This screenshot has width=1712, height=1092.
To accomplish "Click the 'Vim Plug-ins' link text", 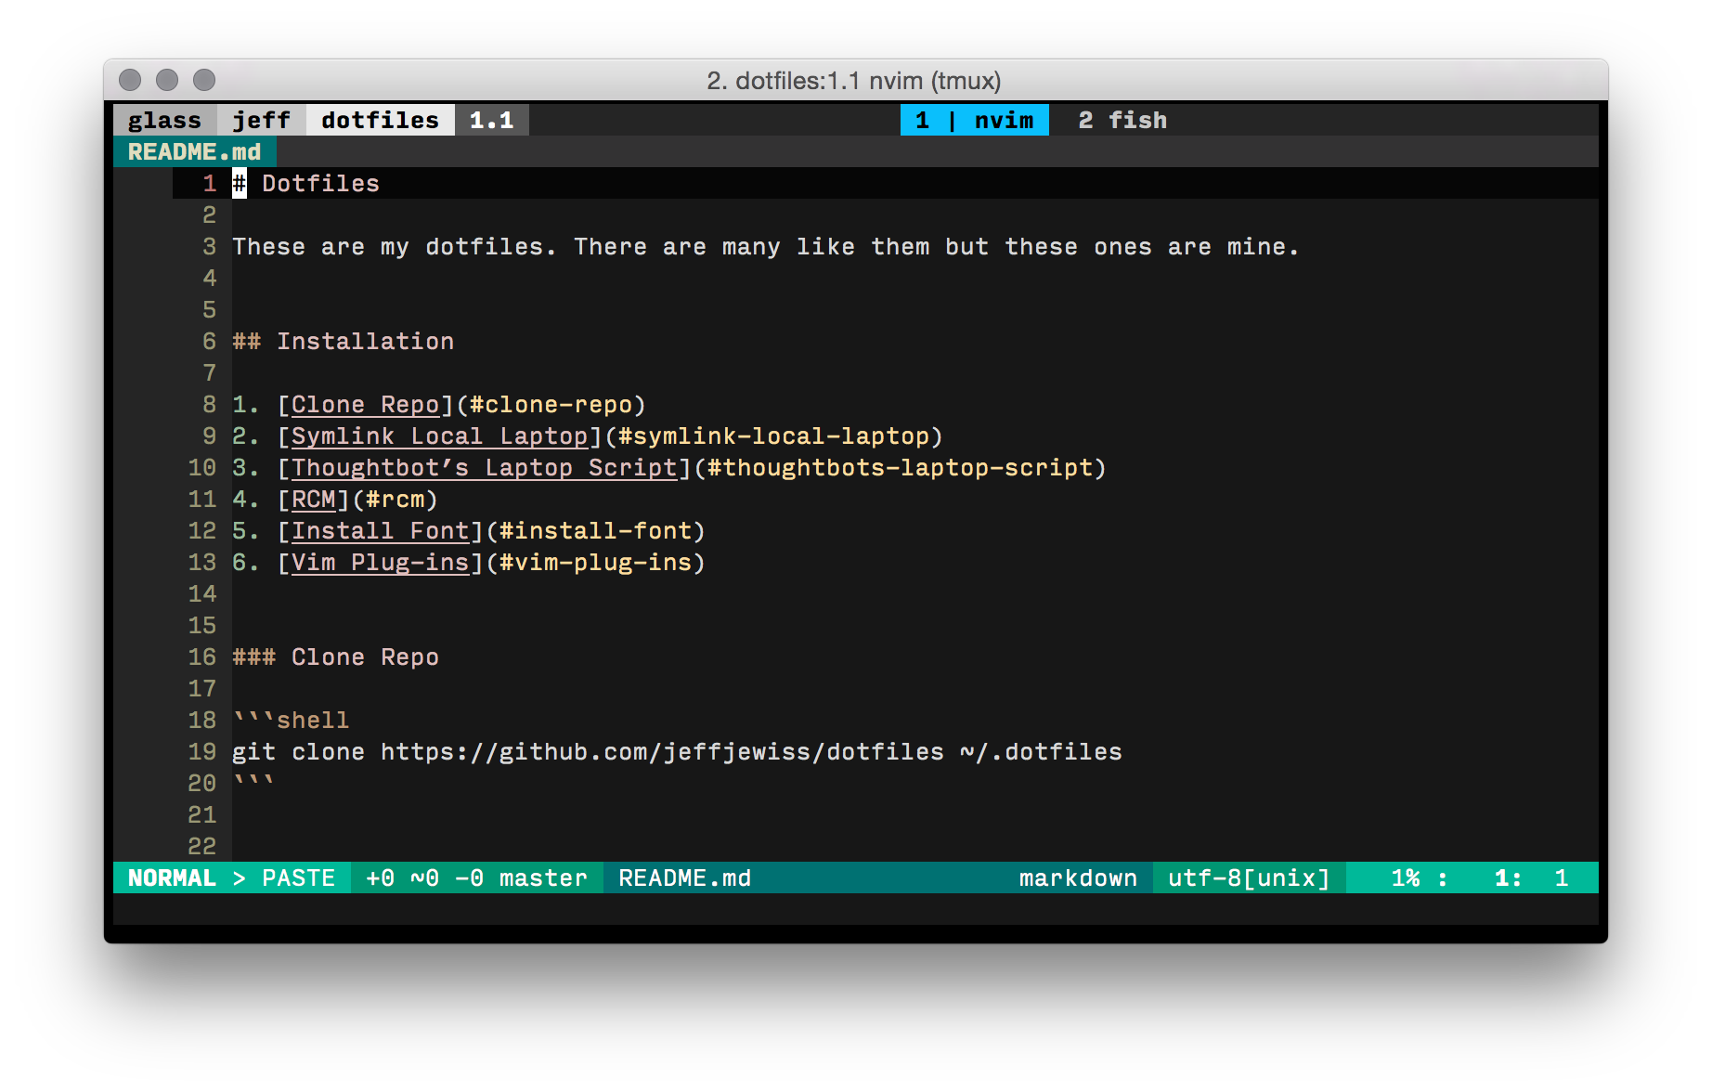I will 380,562.
